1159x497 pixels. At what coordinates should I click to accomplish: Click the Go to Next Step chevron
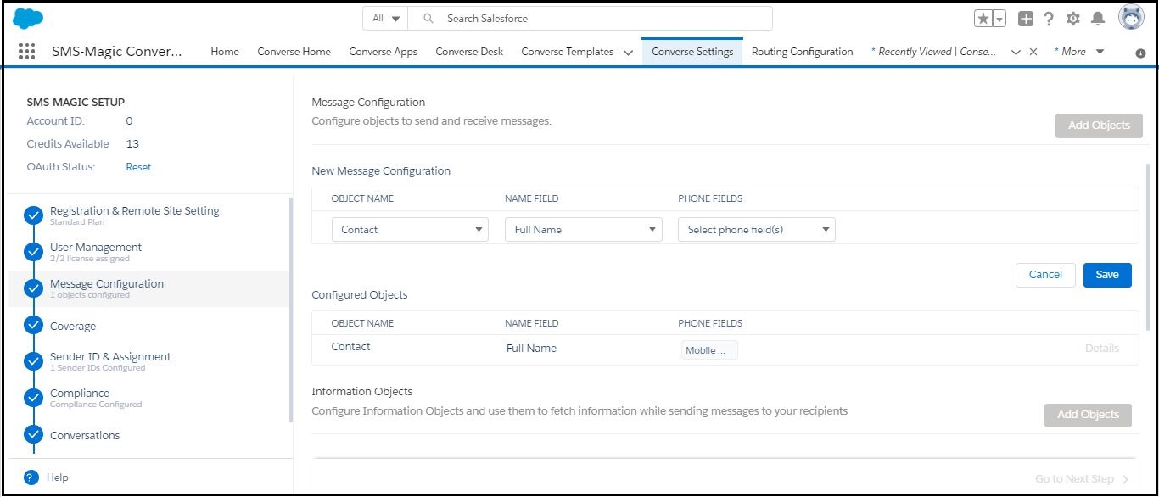click(1126, 480)
